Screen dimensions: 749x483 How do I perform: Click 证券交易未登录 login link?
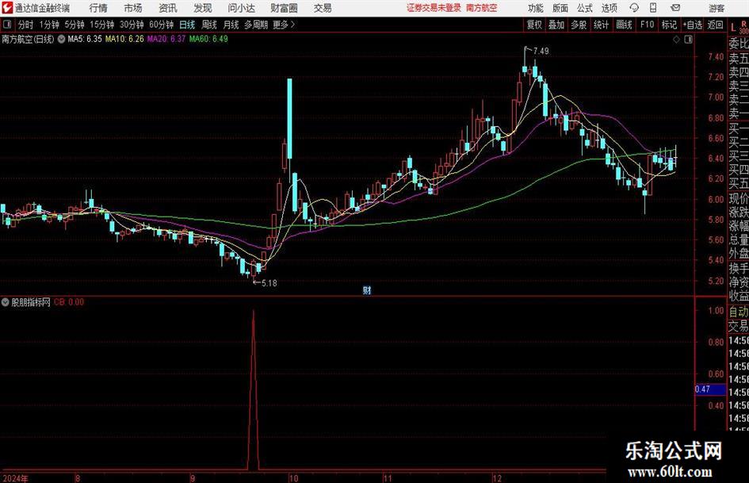click(434, 8)
